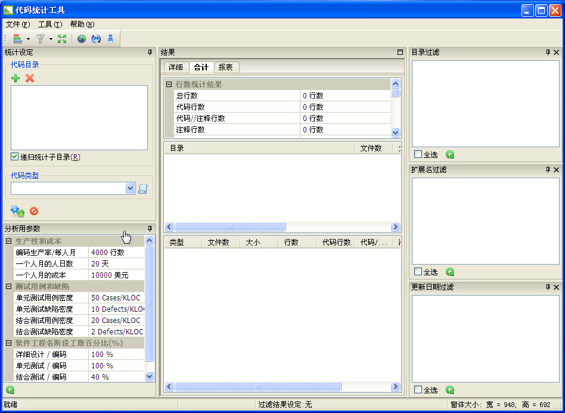Click the 类型 column header
This screenshot has height=413, width=565.
pyautogui.click(x=184, y=243)
